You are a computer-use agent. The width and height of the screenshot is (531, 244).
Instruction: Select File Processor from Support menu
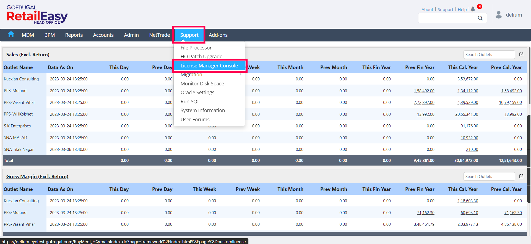click(196, 48)
